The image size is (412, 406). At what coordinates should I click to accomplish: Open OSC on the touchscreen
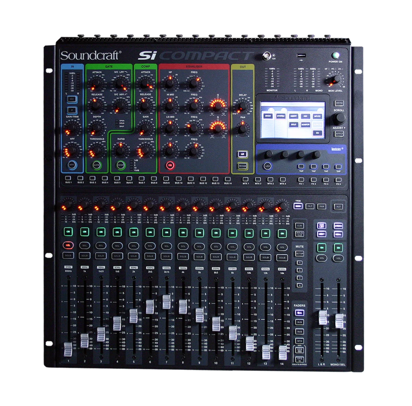(x=305, y=116)
